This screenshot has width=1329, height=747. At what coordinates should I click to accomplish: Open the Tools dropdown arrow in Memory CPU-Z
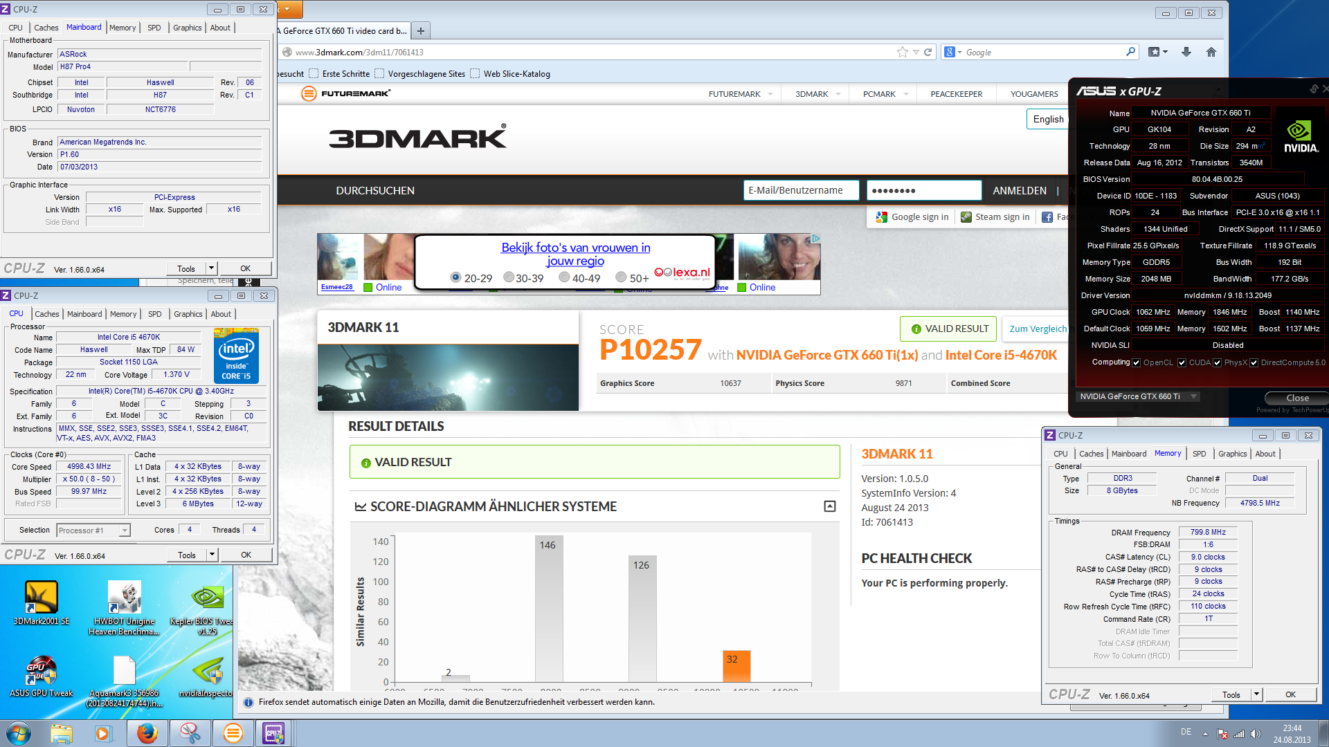[x=1256, y=694]
